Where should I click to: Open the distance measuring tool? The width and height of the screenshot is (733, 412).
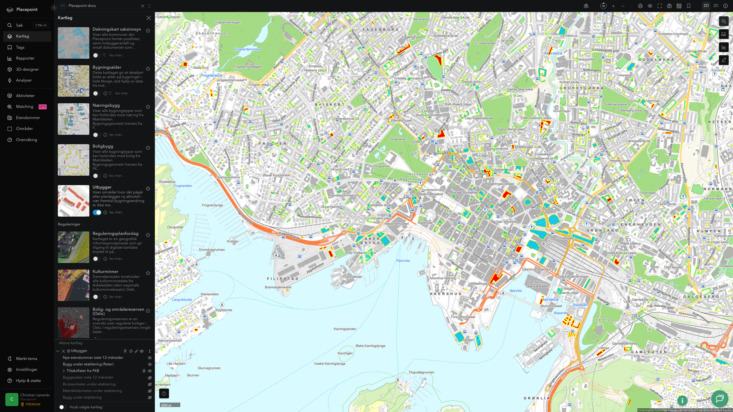click(x=724, y=34)
